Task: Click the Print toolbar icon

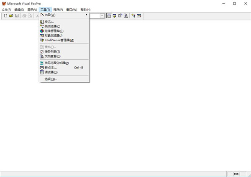Action: (x=24, y=16)
